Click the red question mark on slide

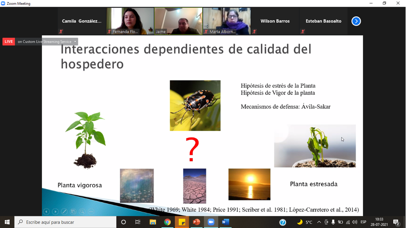(x=192, y=150)
